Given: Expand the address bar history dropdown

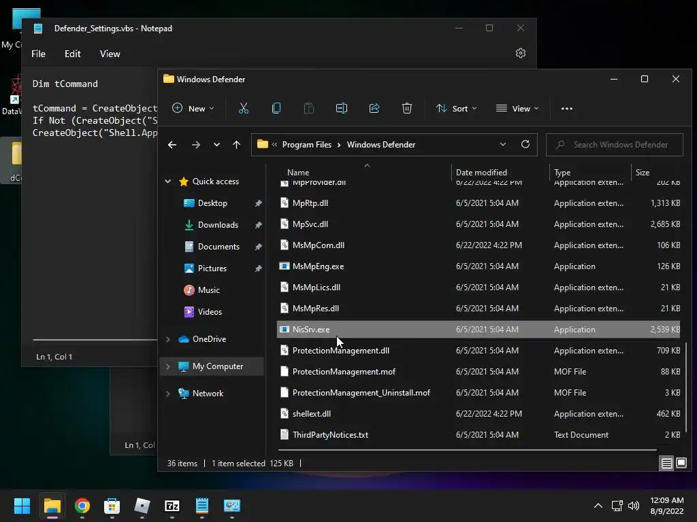Looking at the screenshot, I should 503,144.
